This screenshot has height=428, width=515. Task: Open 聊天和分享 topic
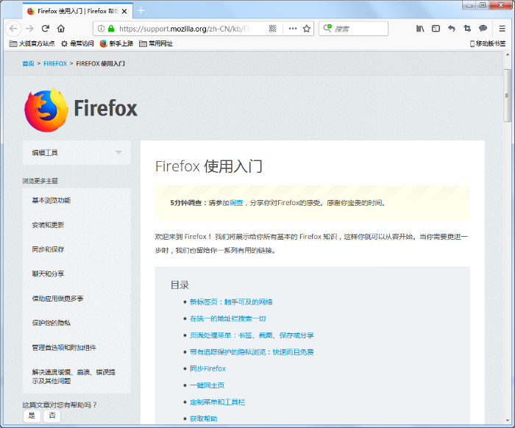[x=48, y=274]
